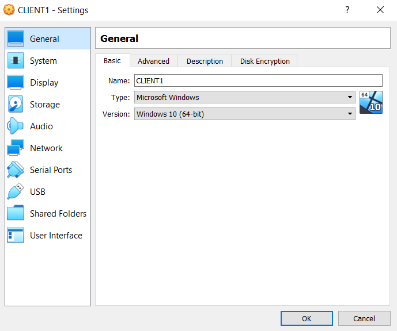397x331 pixels.
Task: Click the VirtualBox gear icon in title bar
Action: (x=9, y=10)
